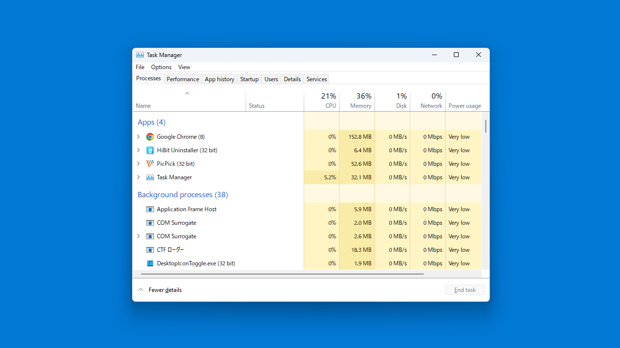Switch to the Details tab
The height and width of the screenshot is (348, 620).
tap(293, 79)
